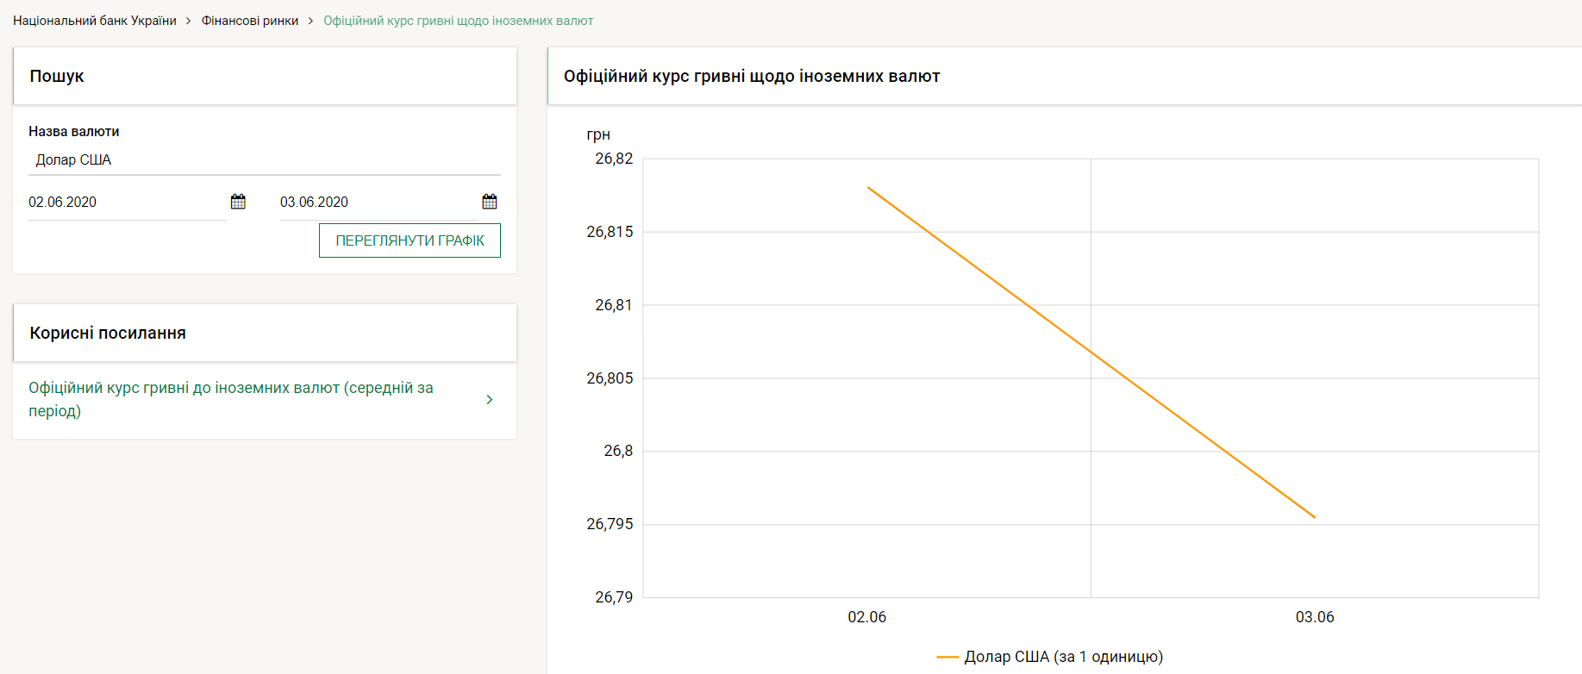Click the ПЕРЕГЛЯНУТИ ГРАФІК button
The height and width of the screenshot is (674, 1582).
410,240
